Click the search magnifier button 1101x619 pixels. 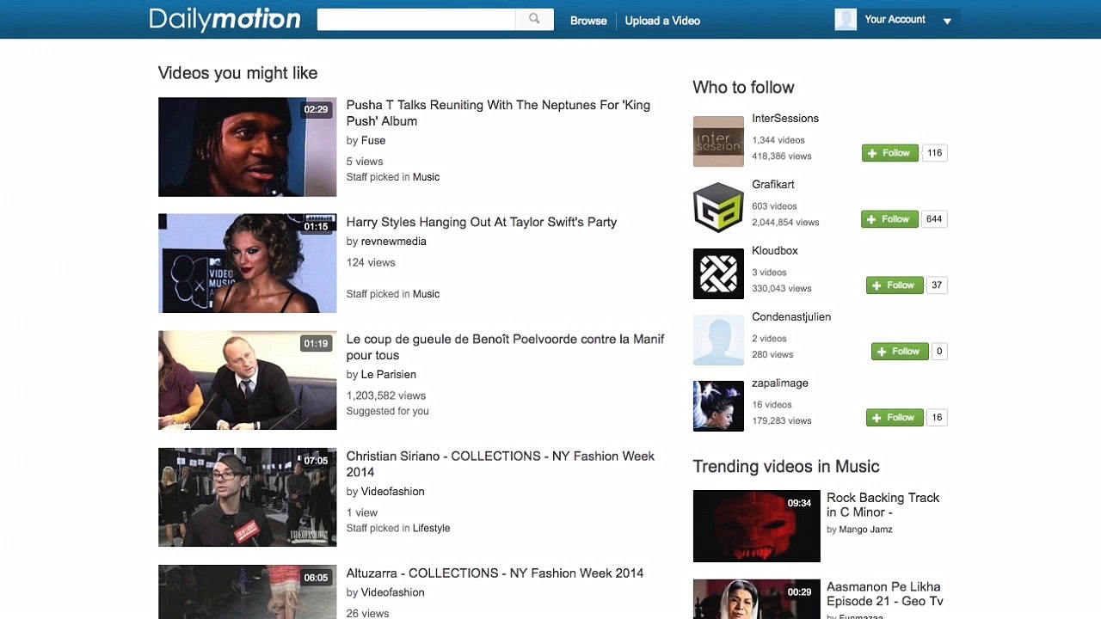[534, 19]
